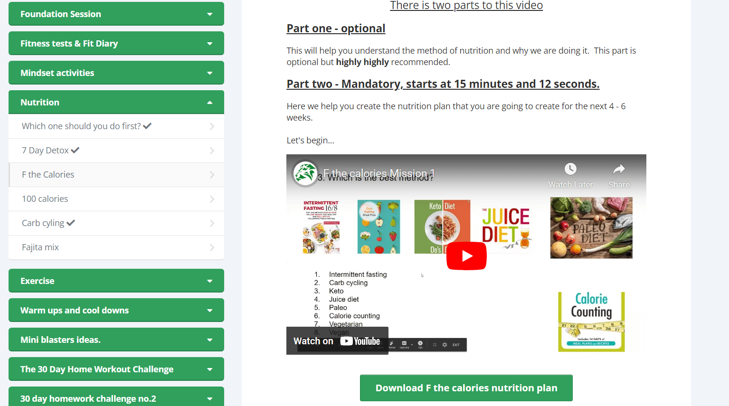Open the channel logo avatar on video
This screenshot has width=729, height=406.
(x=305, y=173)
